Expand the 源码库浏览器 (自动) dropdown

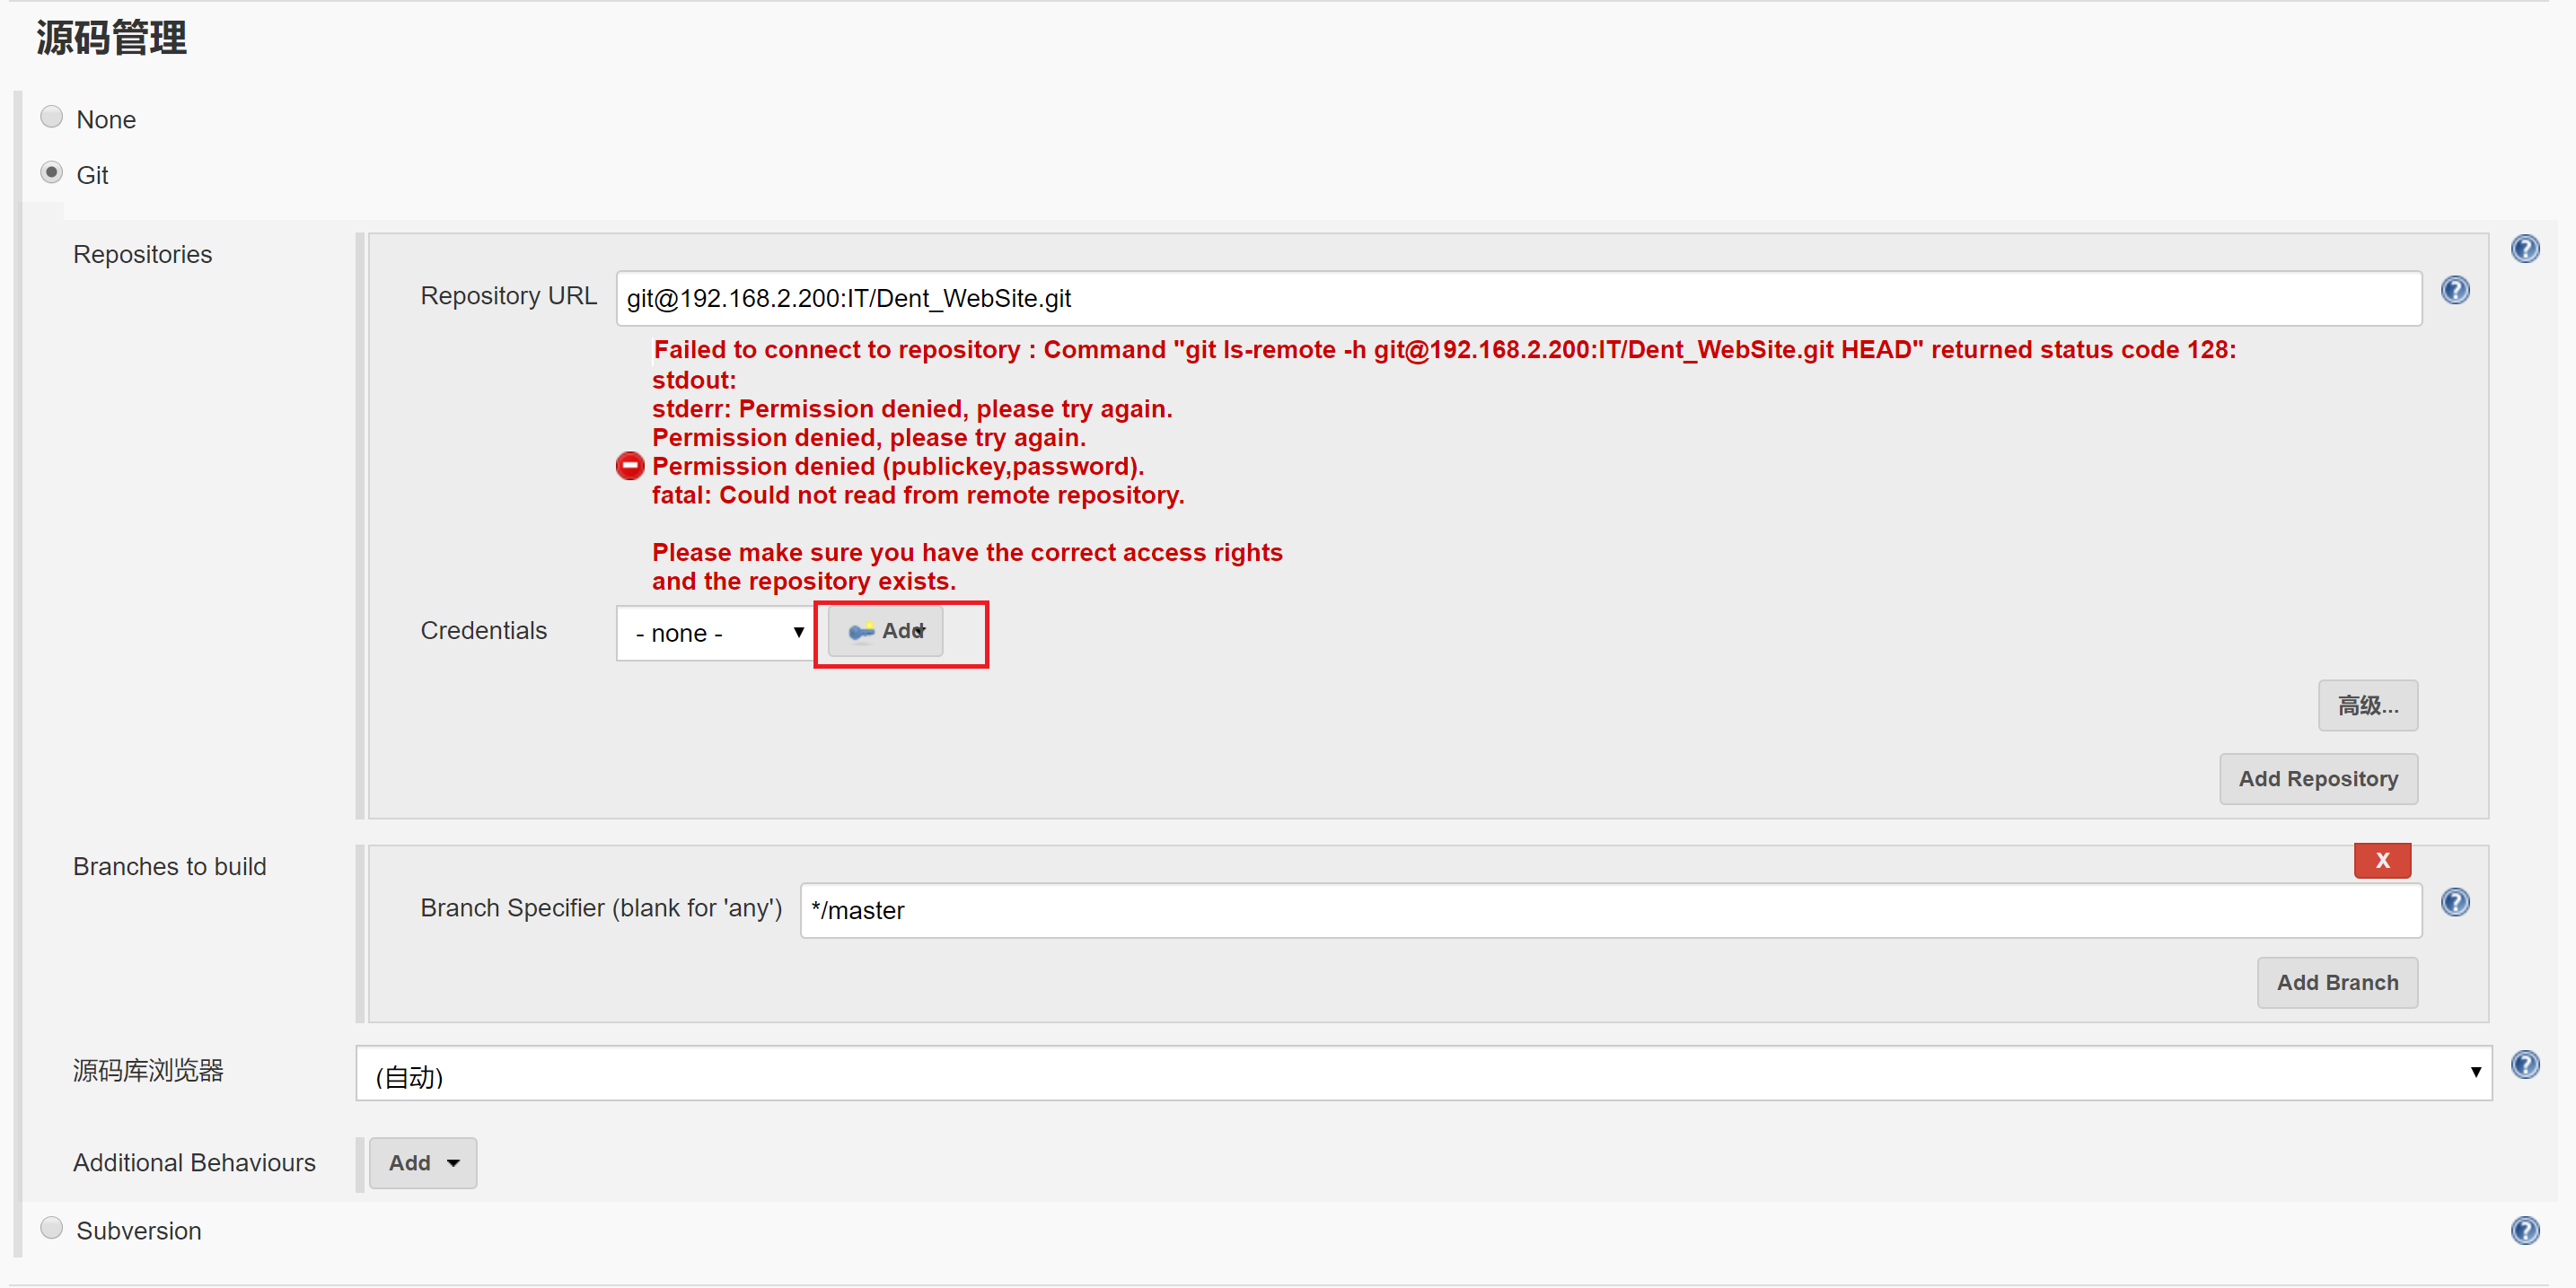(1422, 1074)
